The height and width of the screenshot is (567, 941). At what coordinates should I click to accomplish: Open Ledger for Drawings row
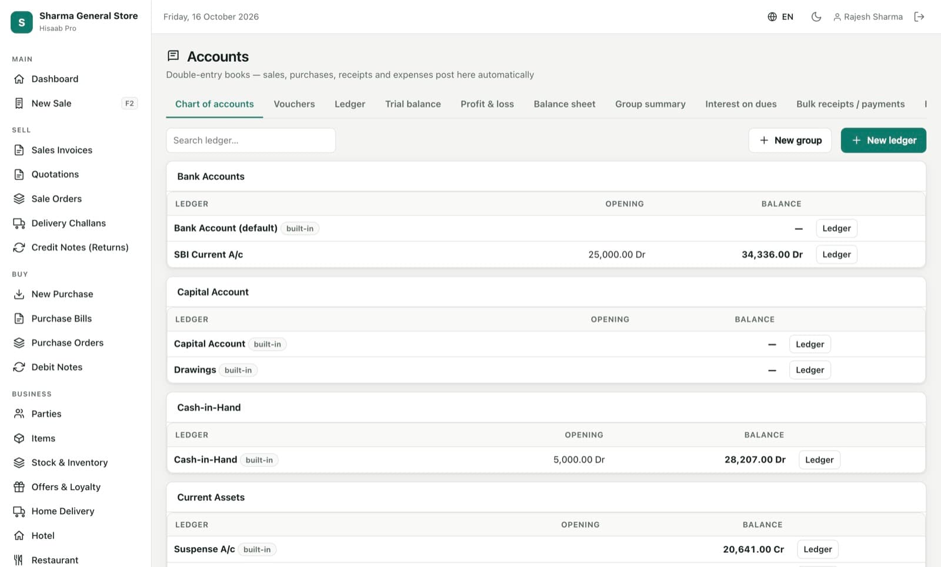pos(810,370)
